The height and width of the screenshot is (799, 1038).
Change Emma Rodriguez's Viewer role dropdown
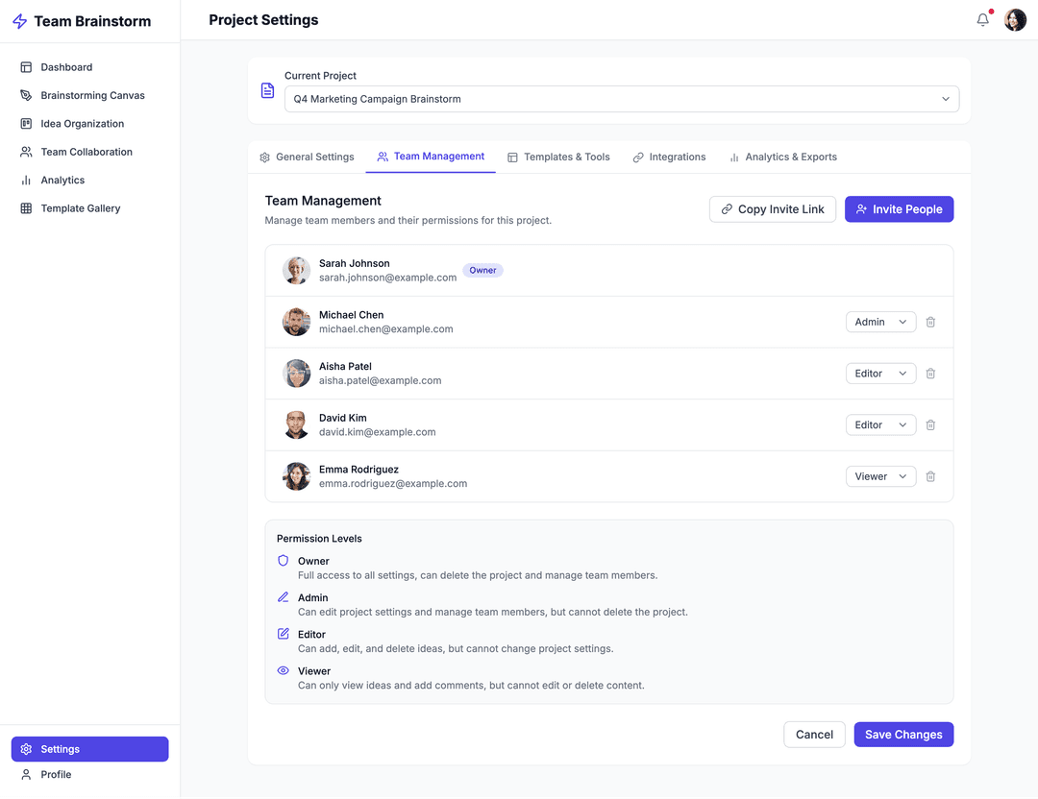[880, 477]
